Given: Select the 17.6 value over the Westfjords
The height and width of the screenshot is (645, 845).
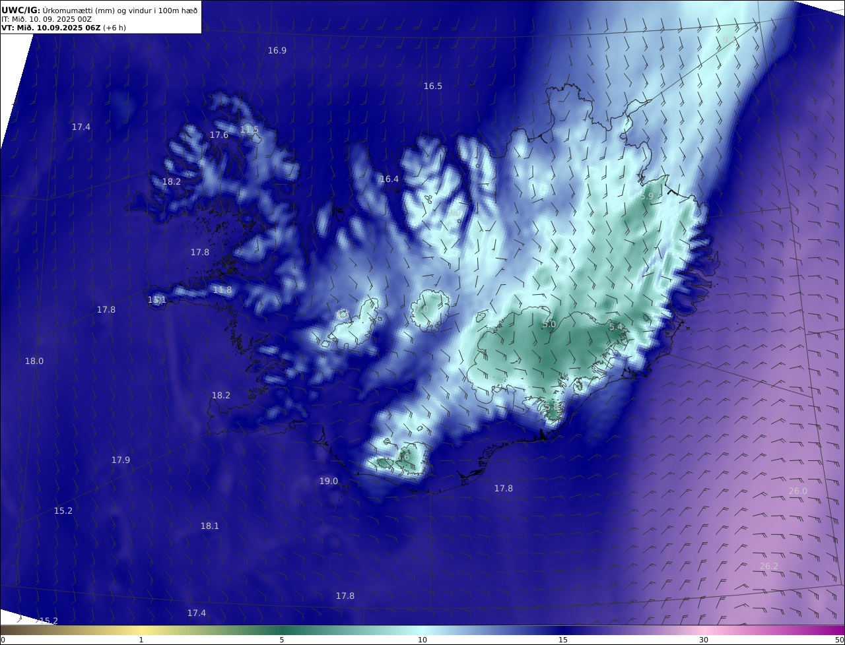Looking at the screenshot, I should pos(219,135).
